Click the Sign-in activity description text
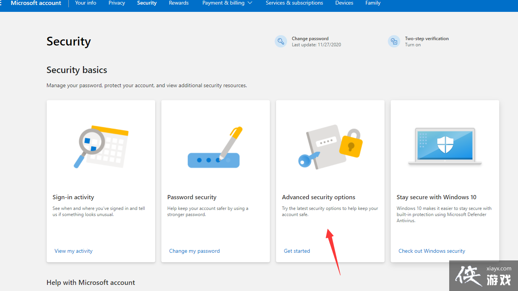 (x=99, y=211)
